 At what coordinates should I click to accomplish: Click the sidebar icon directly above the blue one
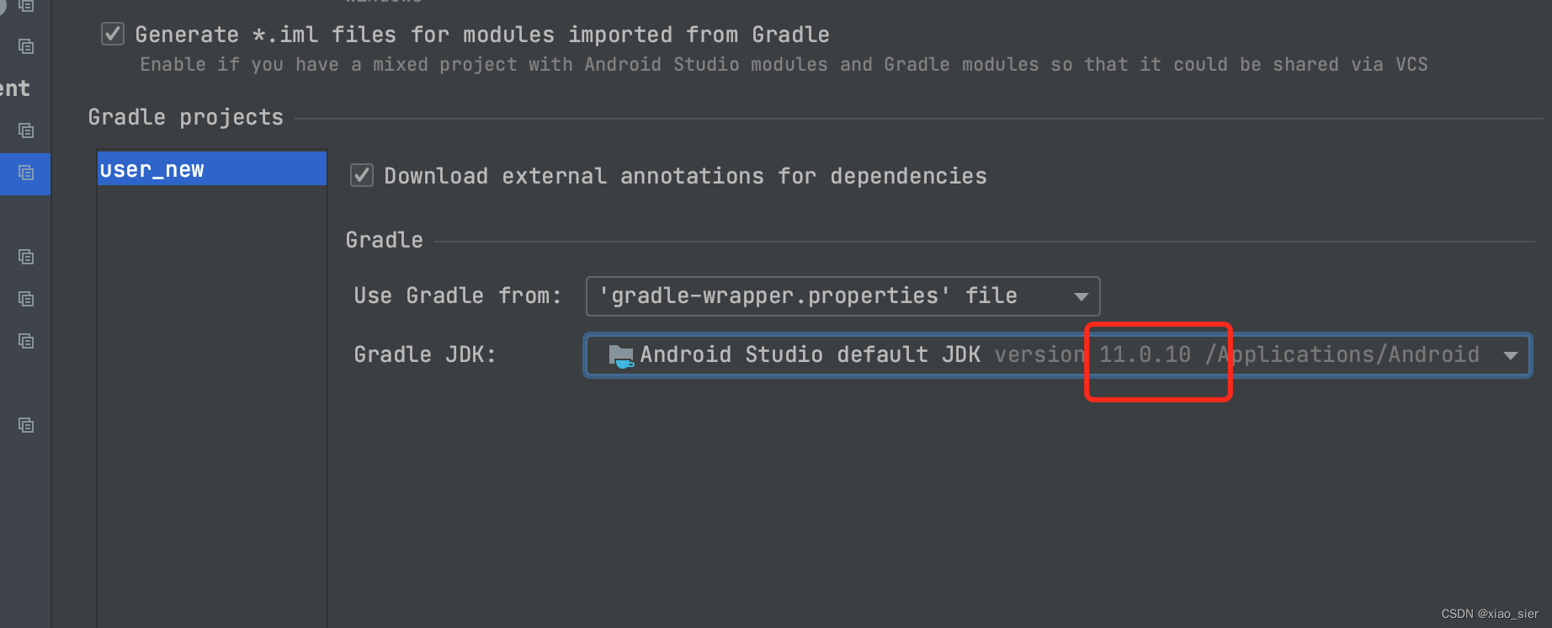(x=25, y=130)
